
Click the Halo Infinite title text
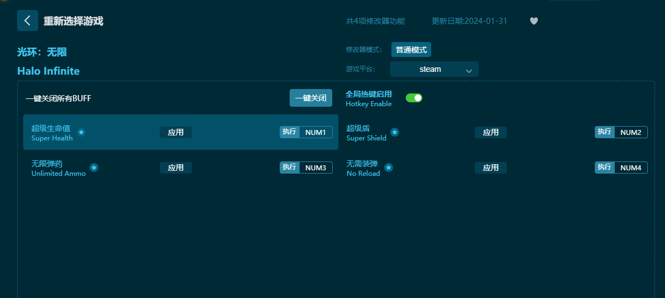click(x=49, y=71)
